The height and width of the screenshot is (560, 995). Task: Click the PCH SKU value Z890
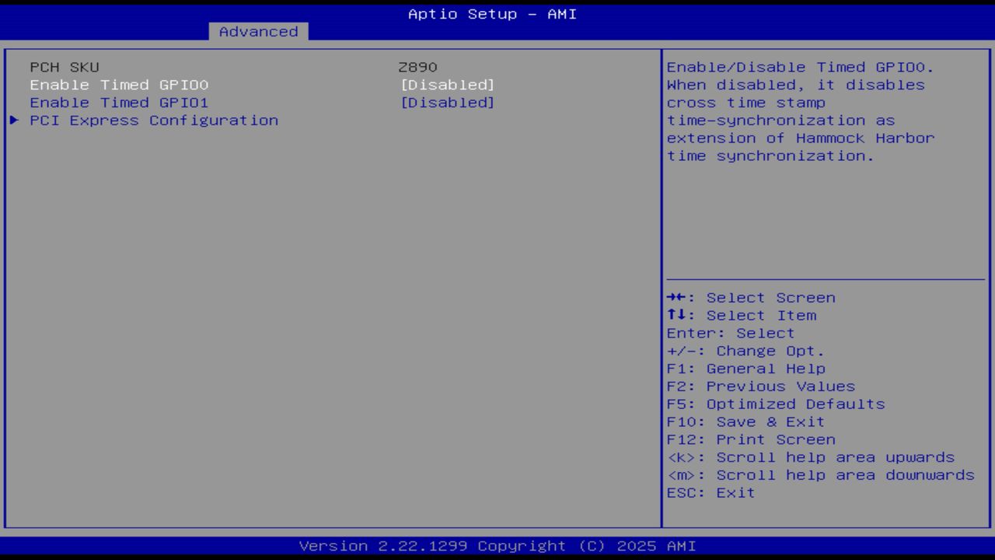click(x=419, y=66)
